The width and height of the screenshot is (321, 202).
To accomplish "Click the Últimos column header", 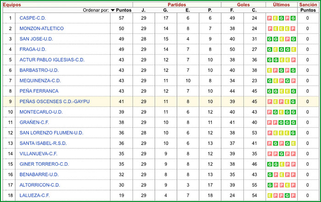I will pos(281,4).
